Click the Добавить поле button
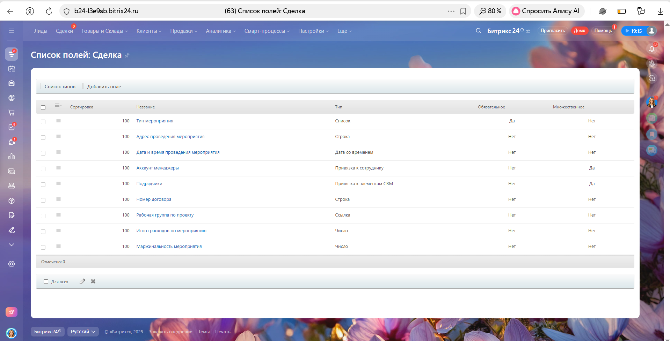The width and height of the screenshot is (670, 341). 104,86
